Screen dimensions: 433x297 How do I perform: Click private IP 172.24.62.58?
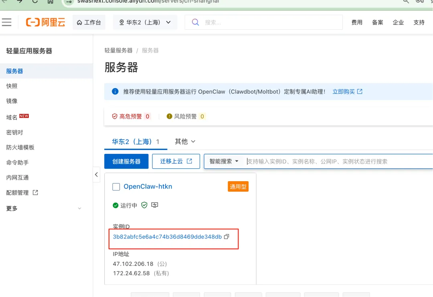point(131,273)
